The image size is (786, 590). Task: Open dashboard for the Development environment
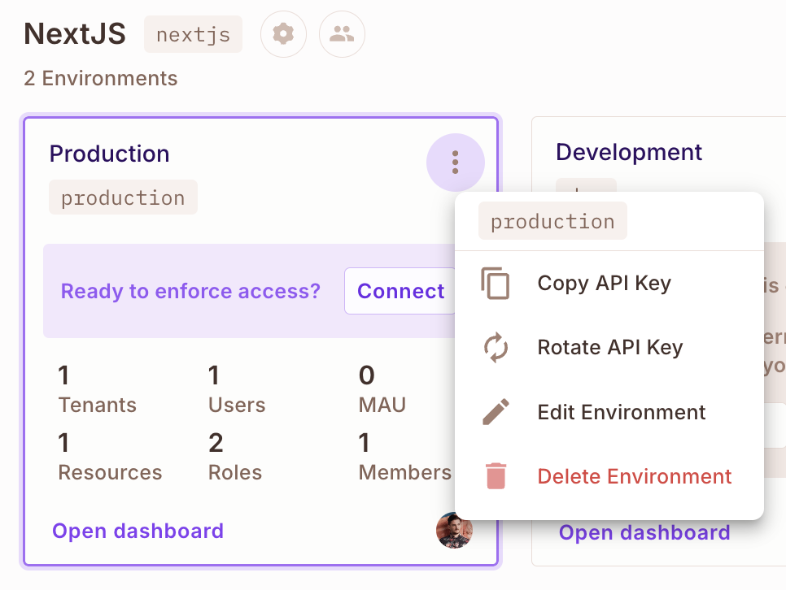pyautogui.click(x=644, y=532)
